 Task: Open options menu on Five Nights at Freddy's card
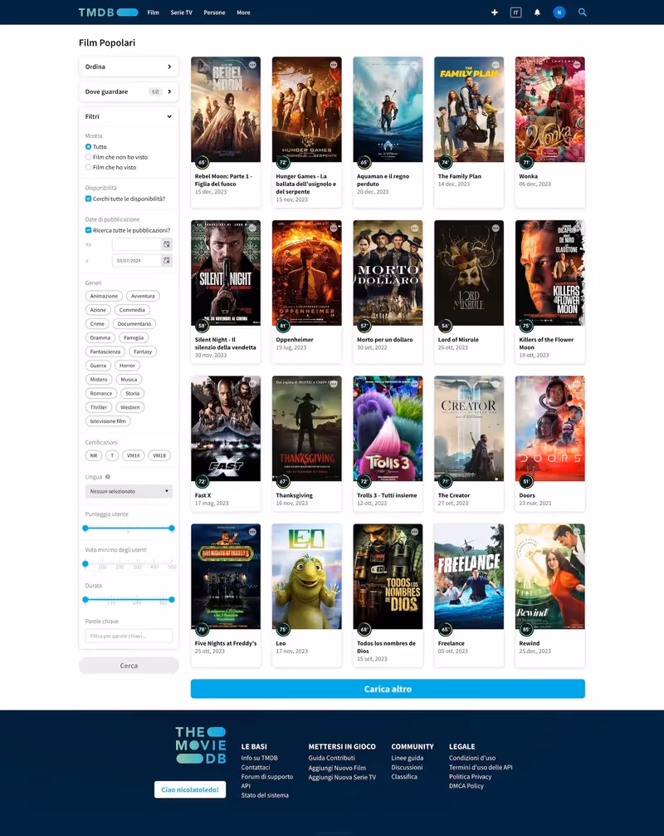point(252,532)
